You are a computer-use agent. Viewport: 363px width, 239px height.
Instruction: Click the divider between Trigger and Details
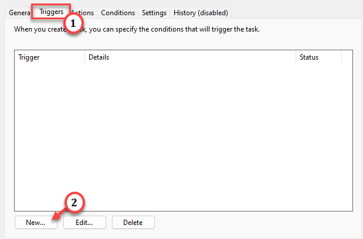[84, 57]
